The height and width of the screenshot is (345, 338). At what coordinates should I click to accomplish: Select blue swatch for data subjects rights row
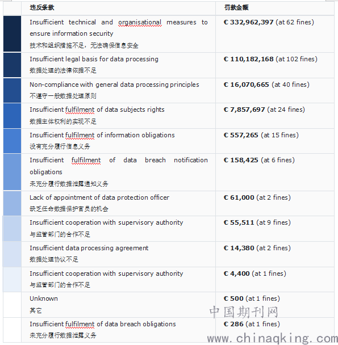click(x=12, y=116)
